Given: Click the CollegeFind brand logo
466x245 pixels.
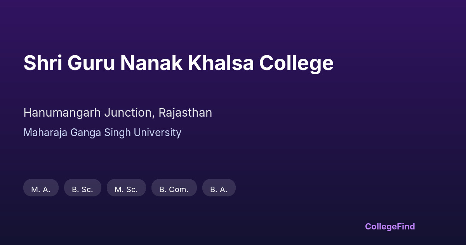Looking at the screenshot, I should [390, 226].
